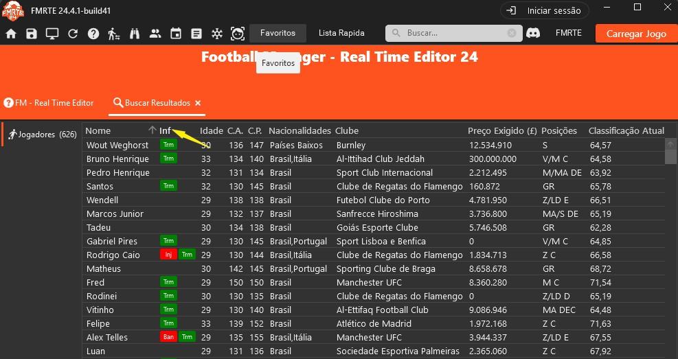
Task: Select player Wout Weghorst
Action: [117, 145]
